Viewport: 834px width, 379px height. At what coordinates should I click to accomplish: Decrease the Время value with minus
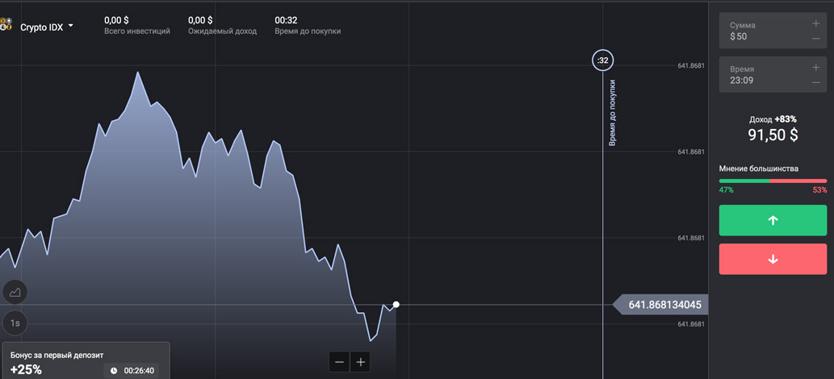pyautogui.click(x=816, y=82)
